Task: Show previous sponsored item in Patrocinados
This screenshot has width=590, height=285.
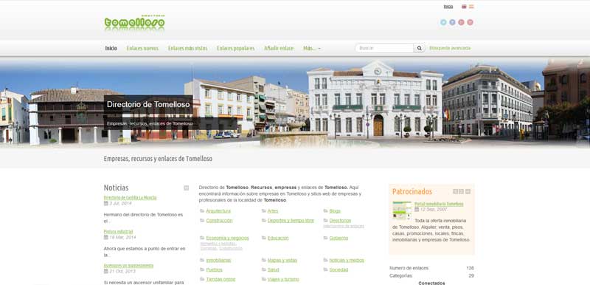Action: pyautogui.click(x=455, y=192)
